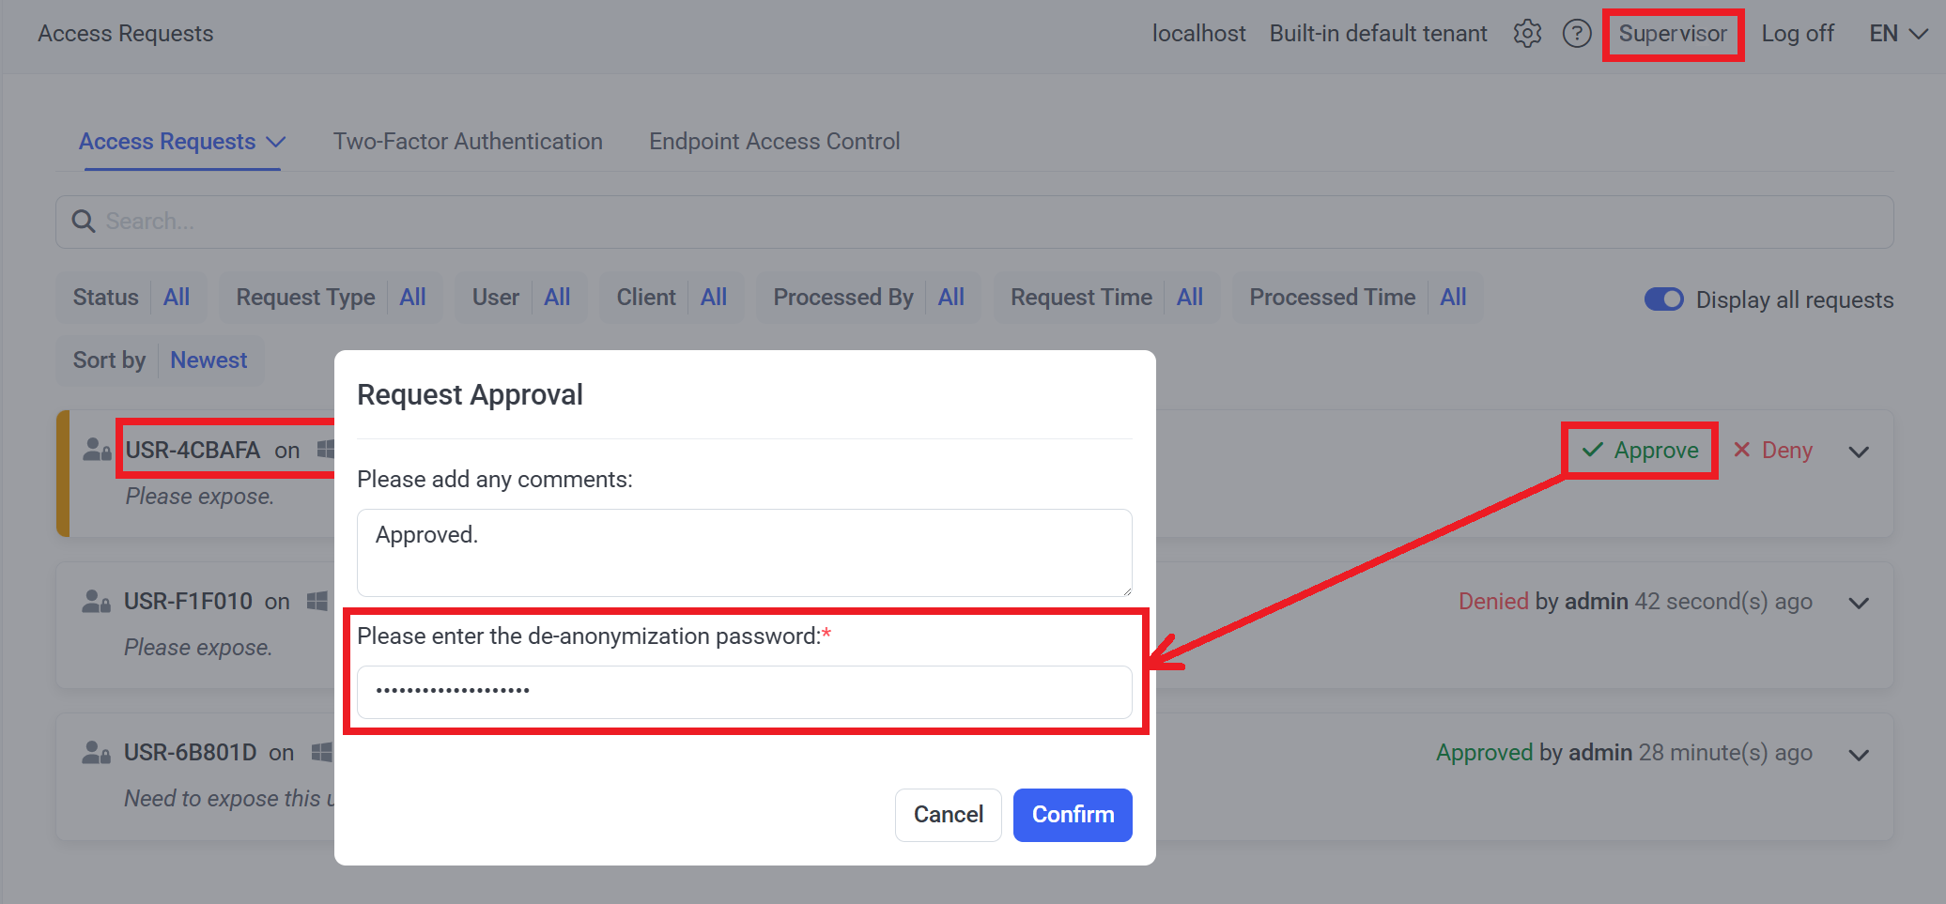Click the comments text area
The width and height of the screenshot is (1946, 904).
(x=744, y=552)
